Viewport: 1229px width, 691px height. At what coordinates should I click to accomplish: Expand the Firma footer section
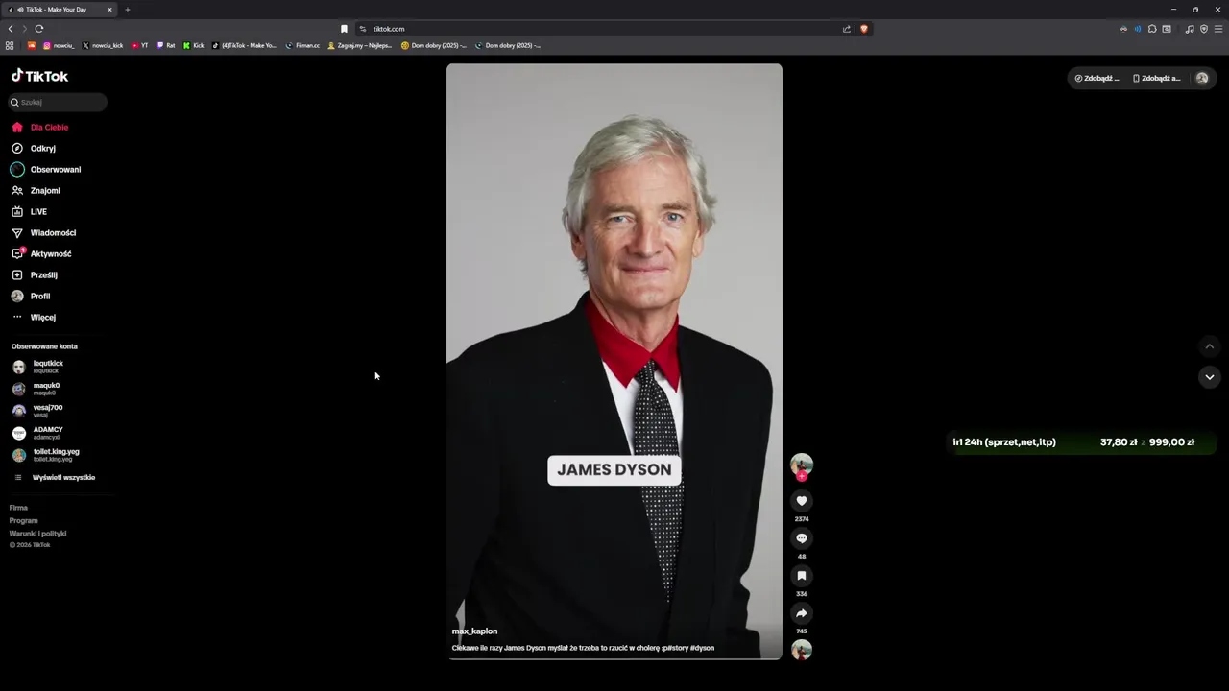tap(18, 508)
